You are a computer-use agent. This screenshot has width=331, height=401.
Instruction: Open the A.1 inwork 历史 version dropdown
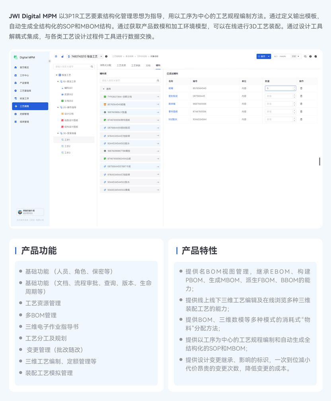(287, 56)
